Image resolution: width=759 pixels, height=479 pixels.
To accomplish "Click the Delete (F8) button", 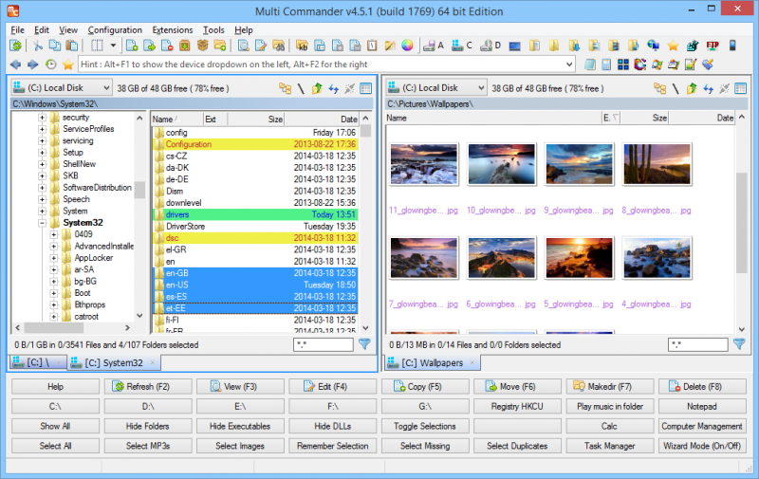I will pyautogui.click(x=702, y=387).
